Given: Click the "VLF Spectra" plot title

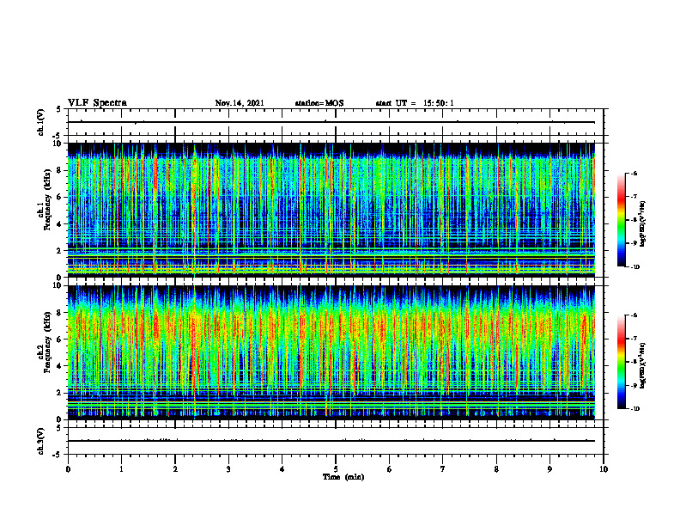Looking at the screenshot, I should (97, 103).
